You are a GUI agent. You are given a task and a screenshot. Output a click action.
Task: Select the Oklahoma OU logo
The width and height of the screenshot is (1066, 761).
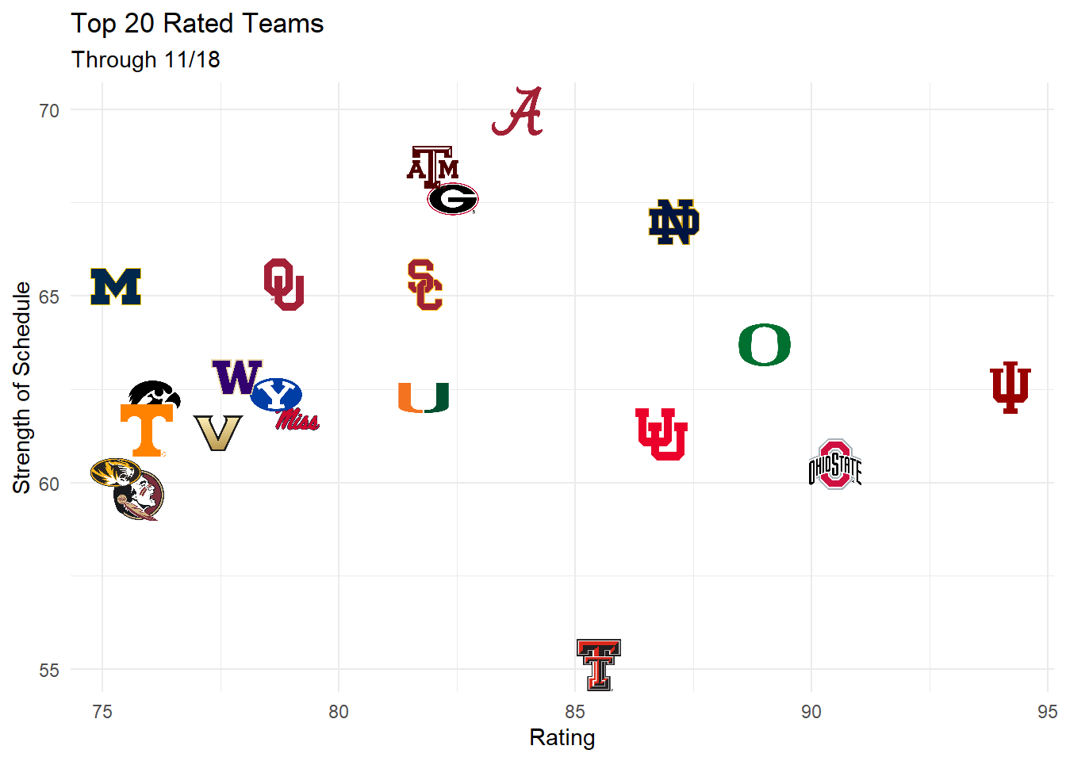284,284
